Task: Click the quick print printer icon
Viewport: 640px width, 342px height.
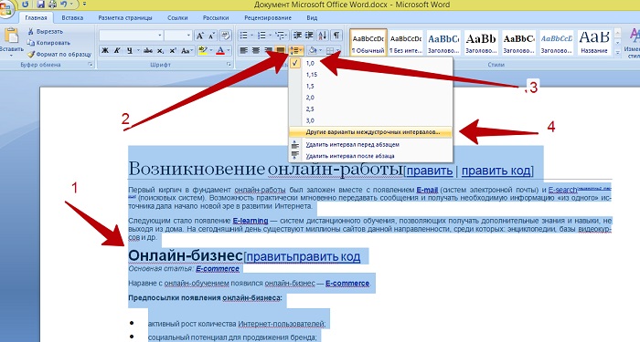Action: coord(52,5)
